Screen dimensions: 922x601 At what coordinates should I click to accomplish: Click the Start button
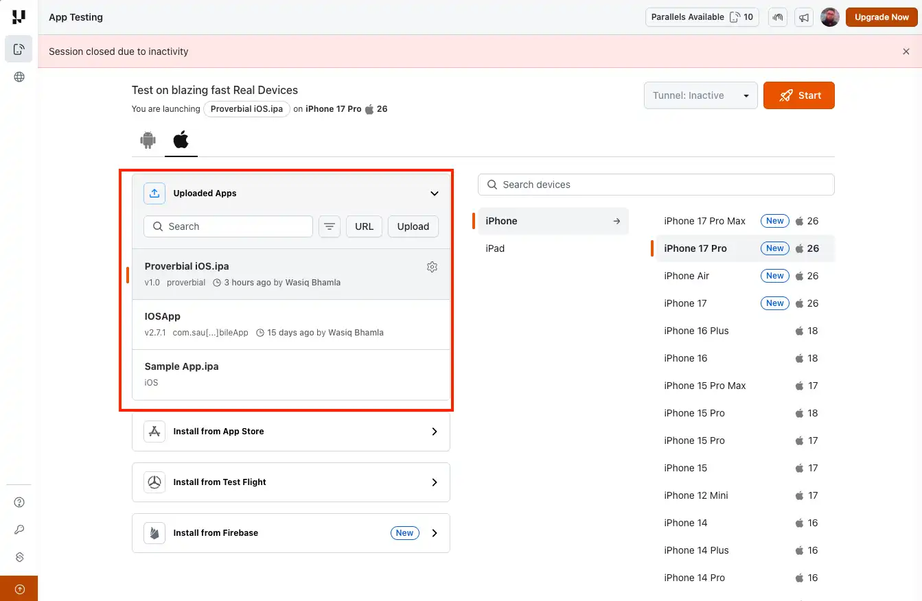pyautogui.click(x=798, y=95)
